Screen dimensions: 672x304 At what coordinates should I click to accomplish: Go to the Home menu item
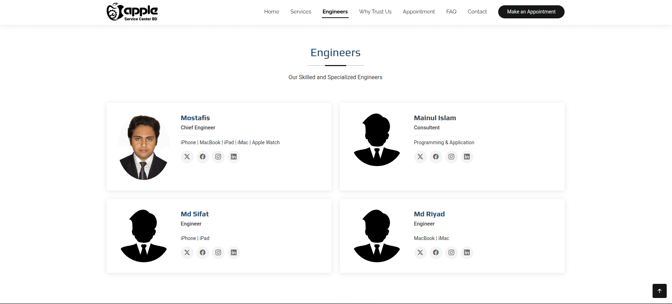click(x=271, y=12)
